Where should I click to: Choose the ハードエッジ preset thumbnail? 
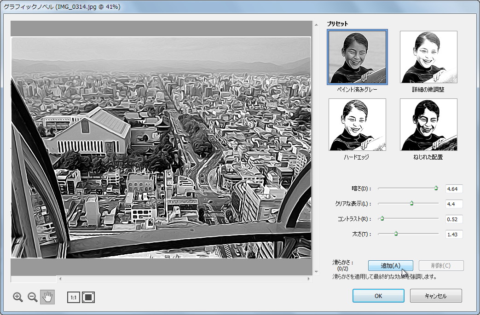357,125
